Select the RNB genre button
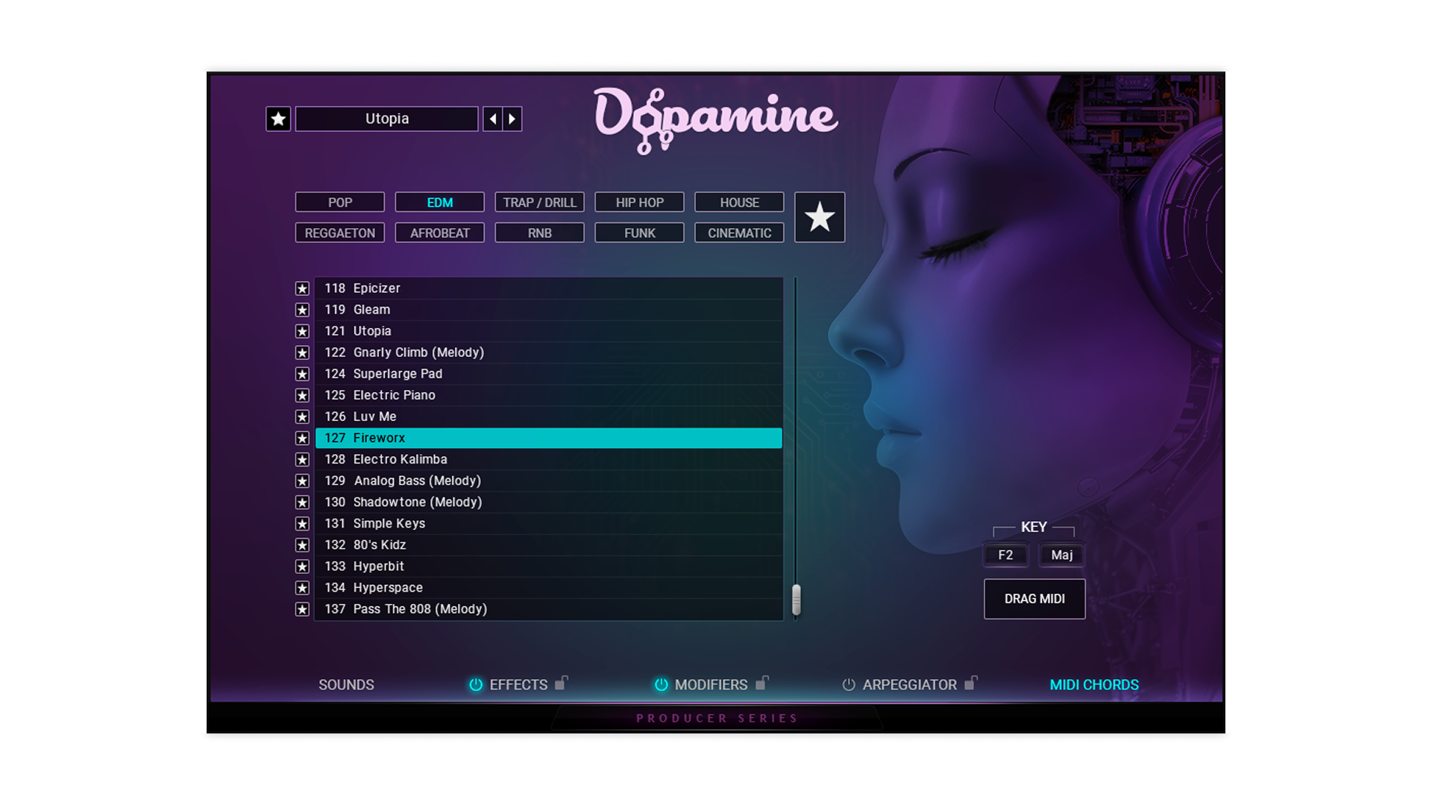 (539, 233)
